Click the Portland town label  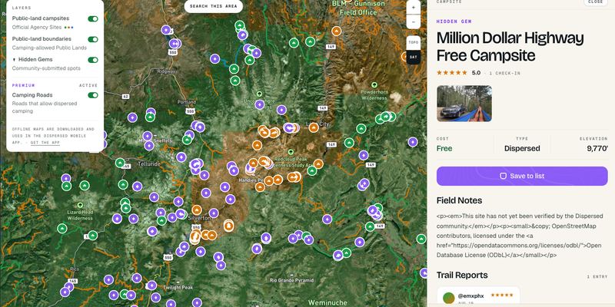187,102
